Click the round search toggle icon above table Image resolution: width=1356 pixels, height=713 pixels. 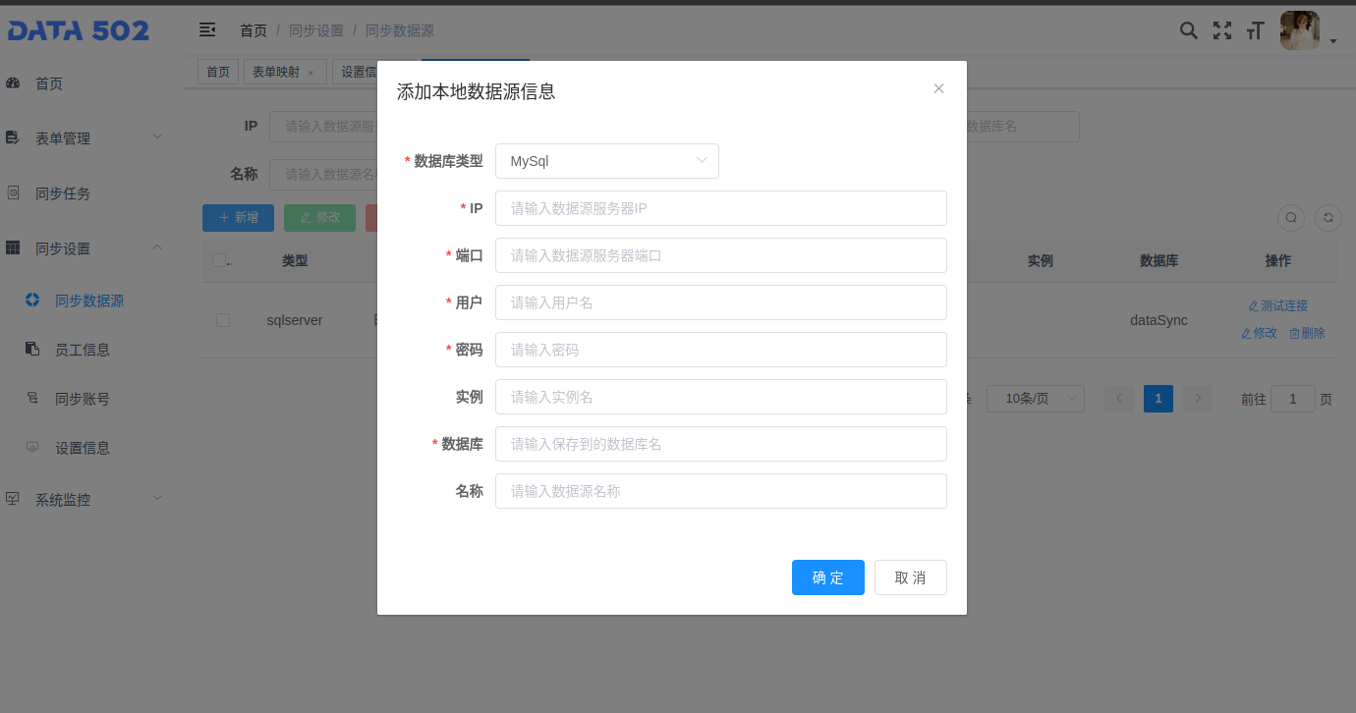(x=1291, y=218)
